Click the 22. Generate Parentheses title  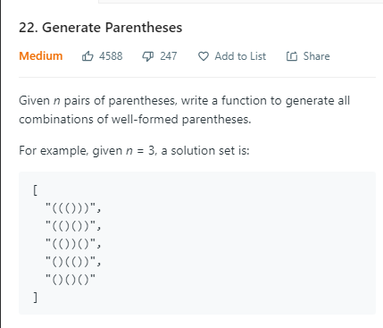point(100,28)
